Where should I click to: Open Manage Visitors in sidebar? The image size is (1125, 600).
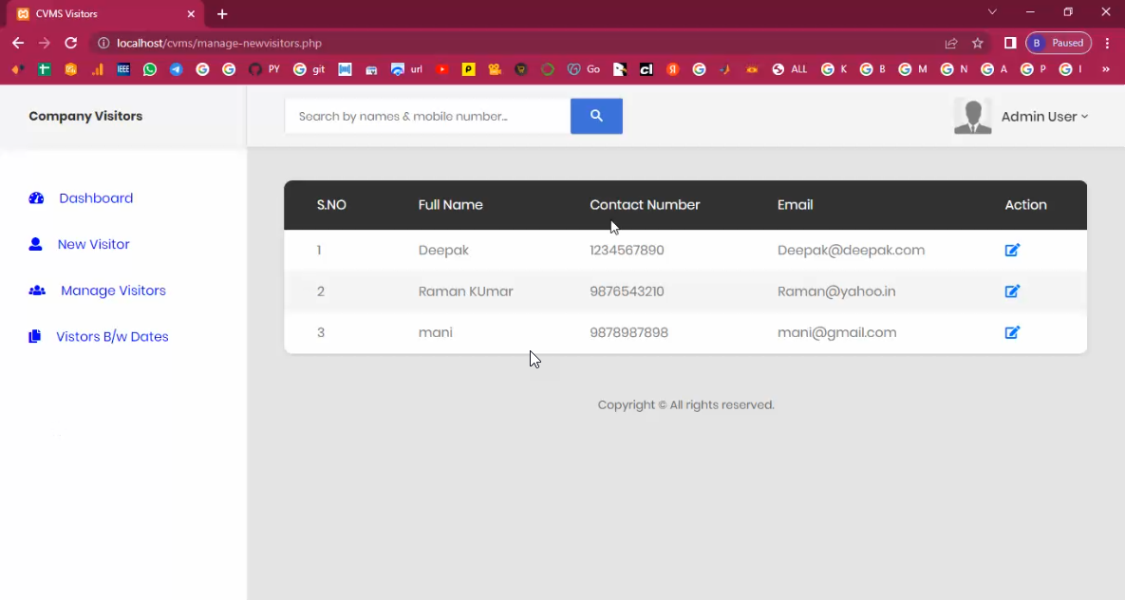[113, 291]
